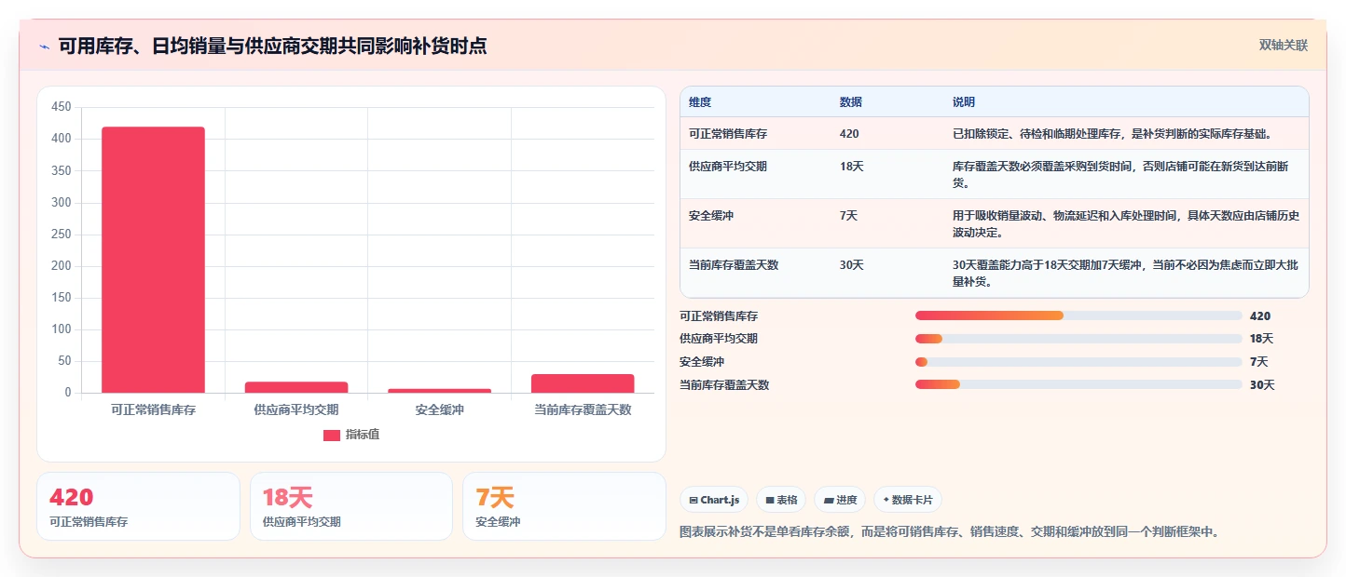This screenshot has height=577, width=1346.
Task: Click the 420 progress value label
Action: tap(1260, 316)
